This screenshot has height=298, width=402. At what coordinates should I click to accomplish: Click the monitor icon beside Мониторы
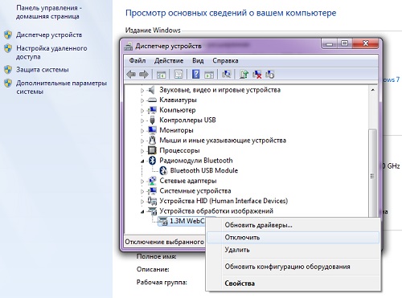click(x=152, y=130)
